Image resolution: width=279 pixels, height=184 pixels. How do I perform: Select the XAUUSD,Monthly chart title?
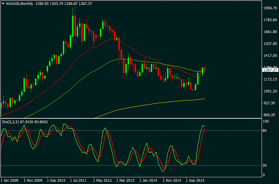(19, 4)
